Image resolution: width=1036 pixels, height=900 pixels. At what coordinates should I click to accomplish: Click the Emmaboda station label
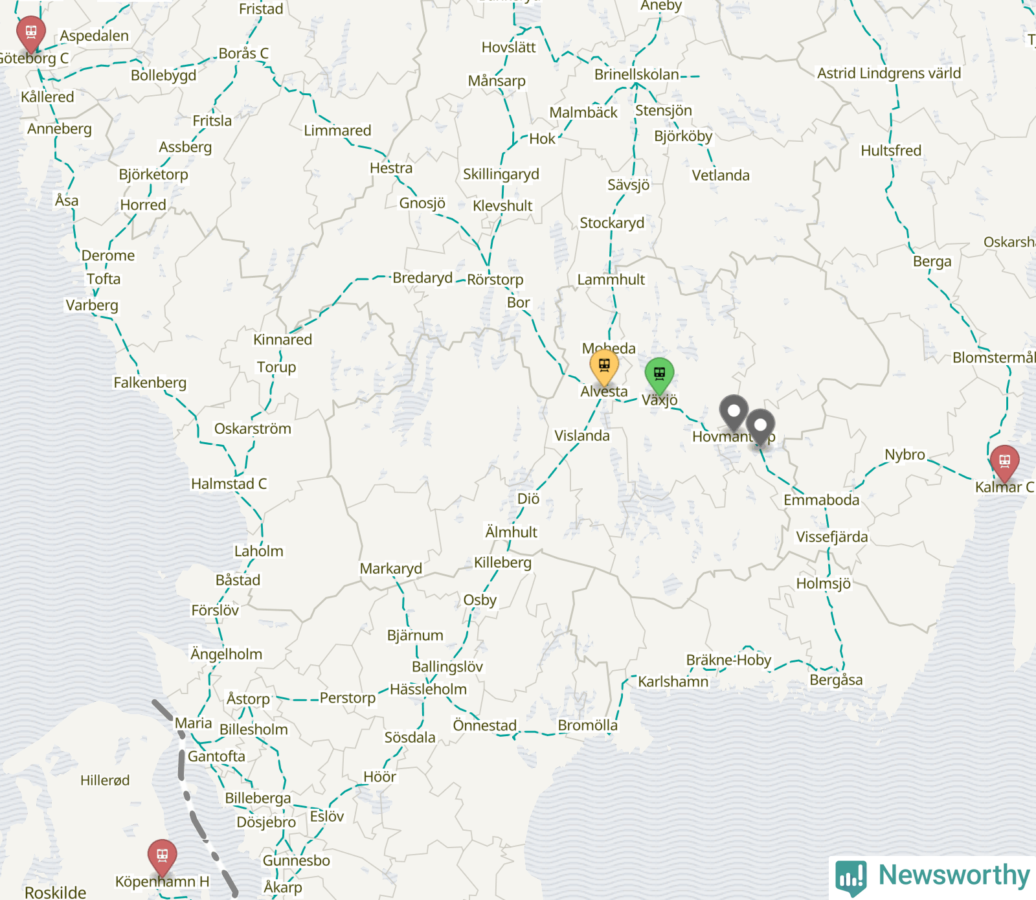pos(821,500)
